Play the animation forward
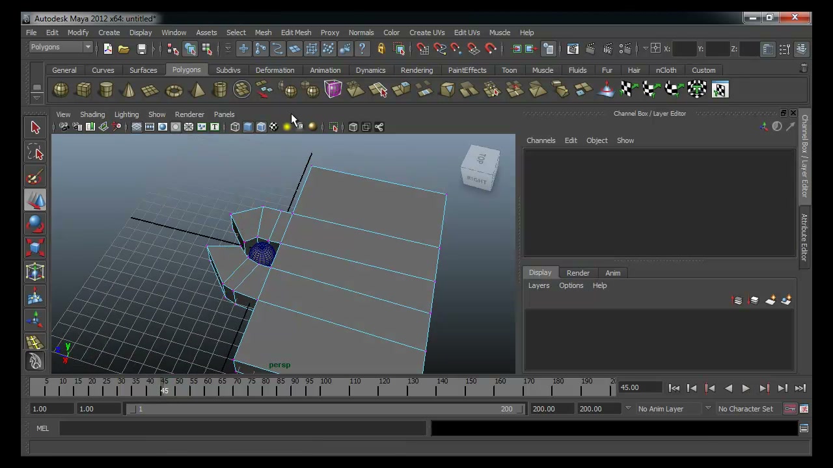 click(x=746, y=388)
